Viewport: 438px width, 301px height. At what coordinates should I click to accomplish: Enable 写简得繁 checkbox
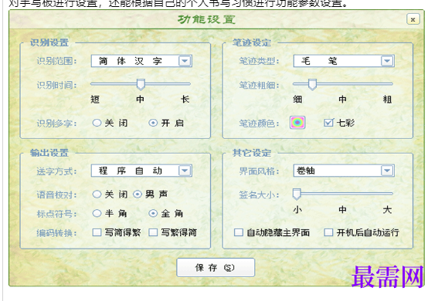pyautogui.click(x=97, y=232)
